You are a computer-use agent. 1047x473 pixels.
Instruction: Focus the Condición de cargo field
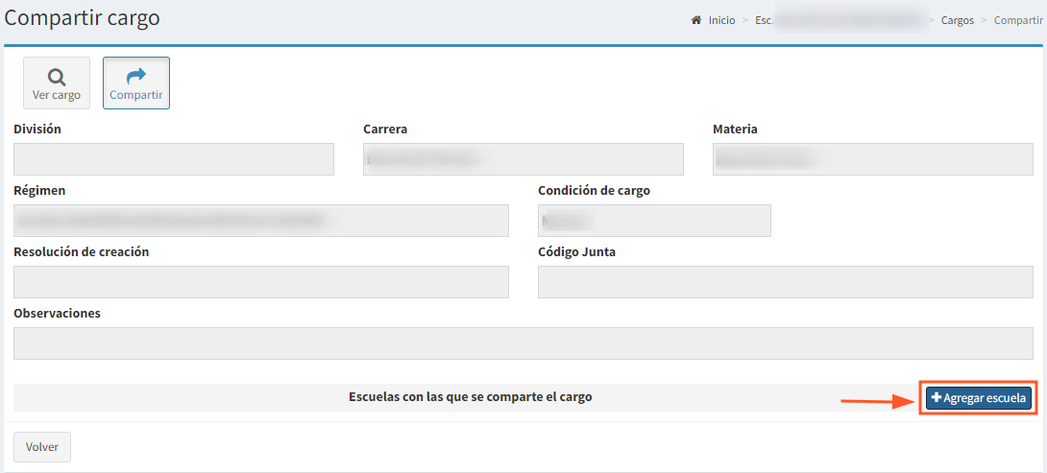[x=654, y=221]
